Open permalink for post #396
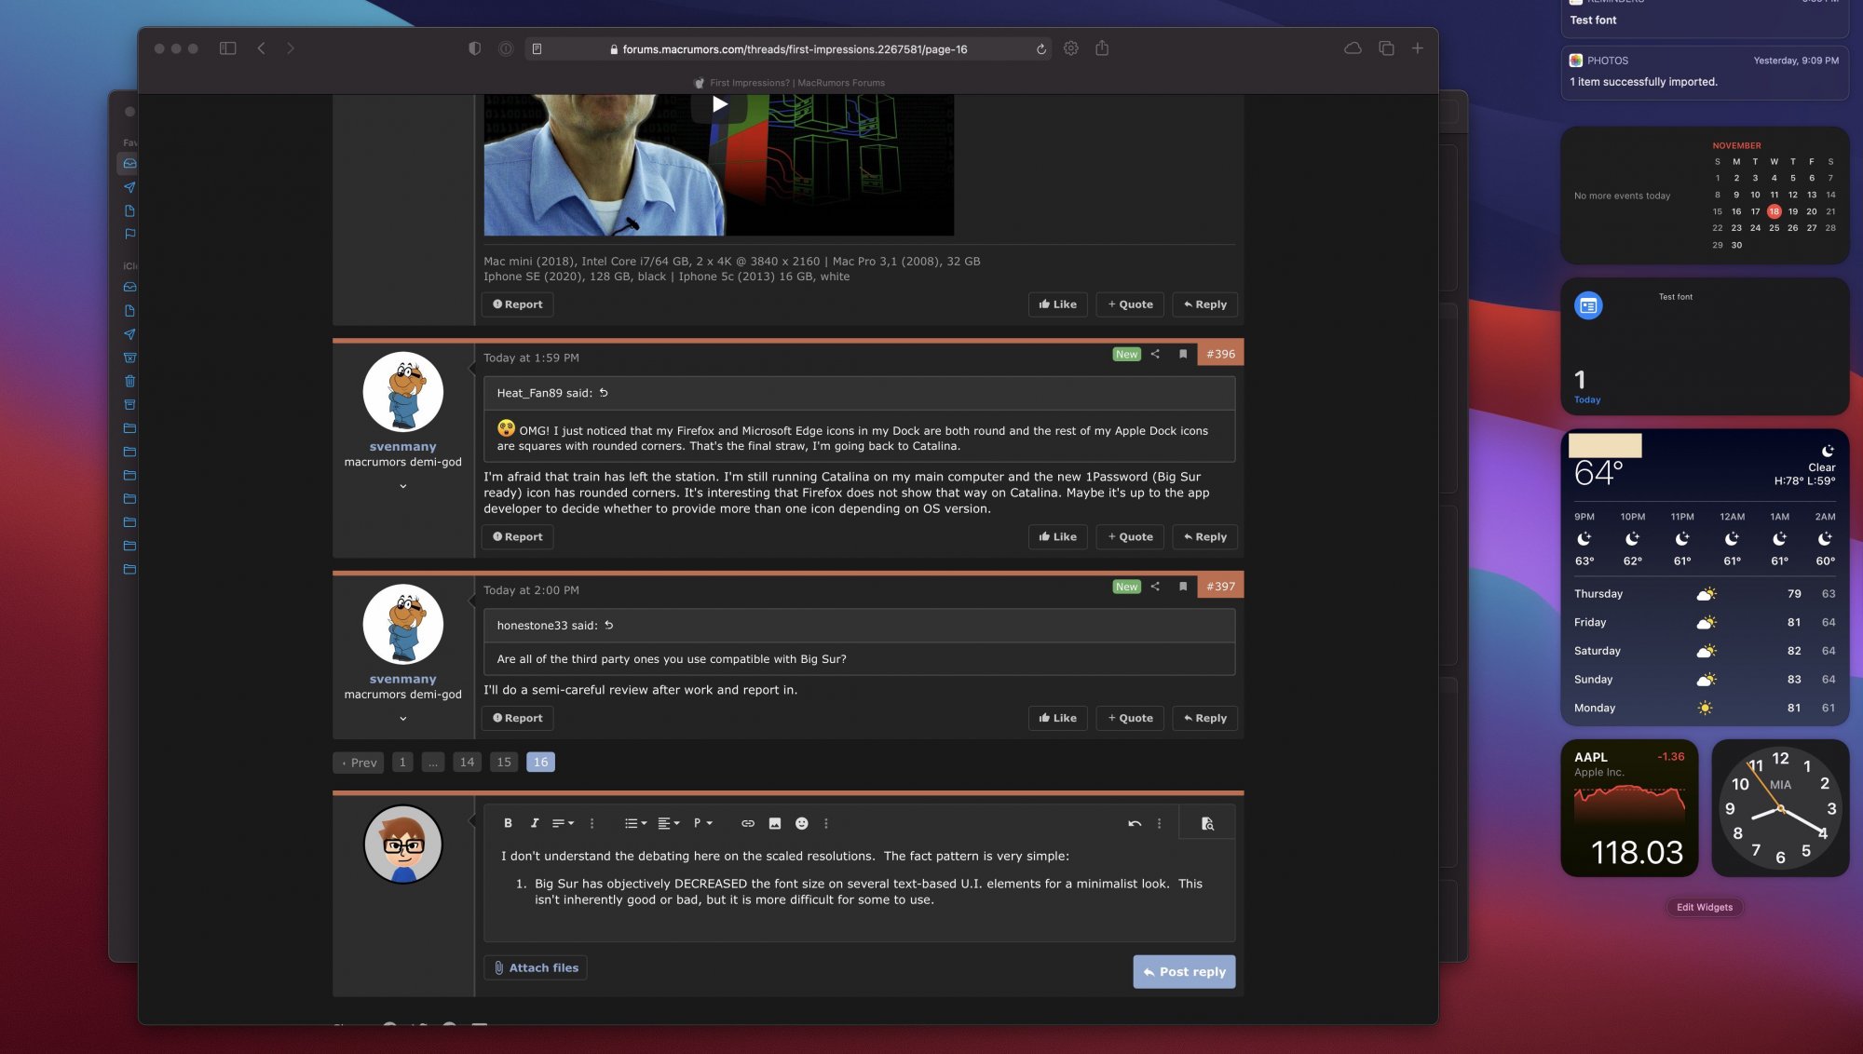This screenshot has height=1054, width=1863. [1220, 354]
